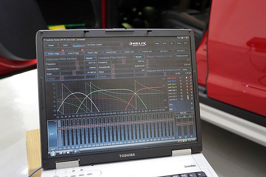The image size is (266, 177).
Task: Click the Reset button
Action: 51,45
